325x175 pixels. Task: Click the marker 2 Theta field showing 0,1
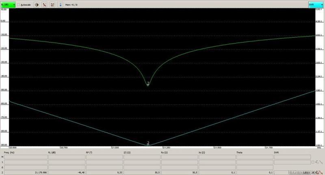tap(255, 172)
